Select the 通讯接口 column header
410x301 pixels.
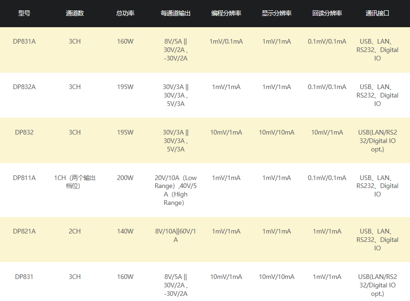[377, 13]
